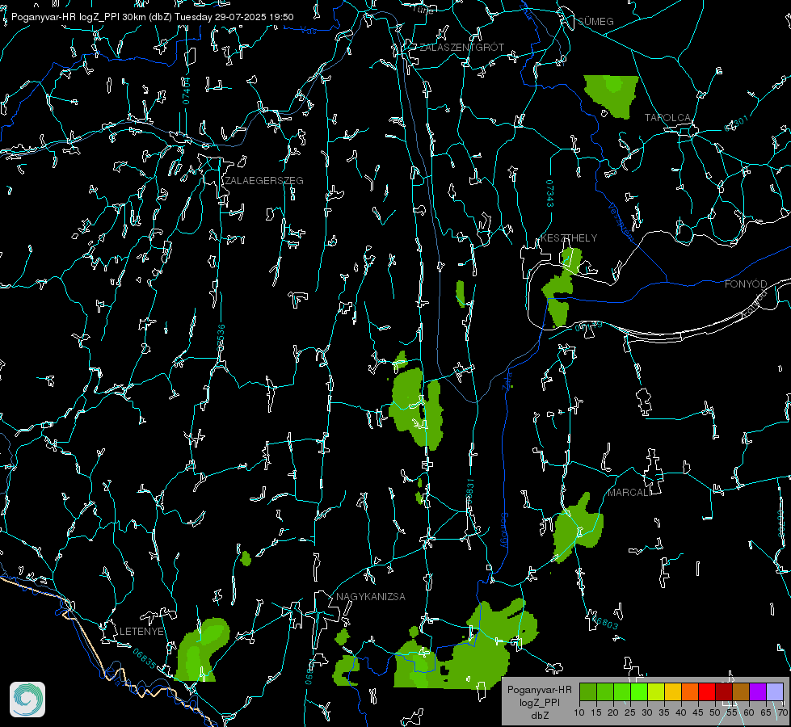Image resolution: width=791 pixels, height=727 pixels.
Task: Select the 15–20 dBZ green legend swatch
Action: tap(605, 691)
